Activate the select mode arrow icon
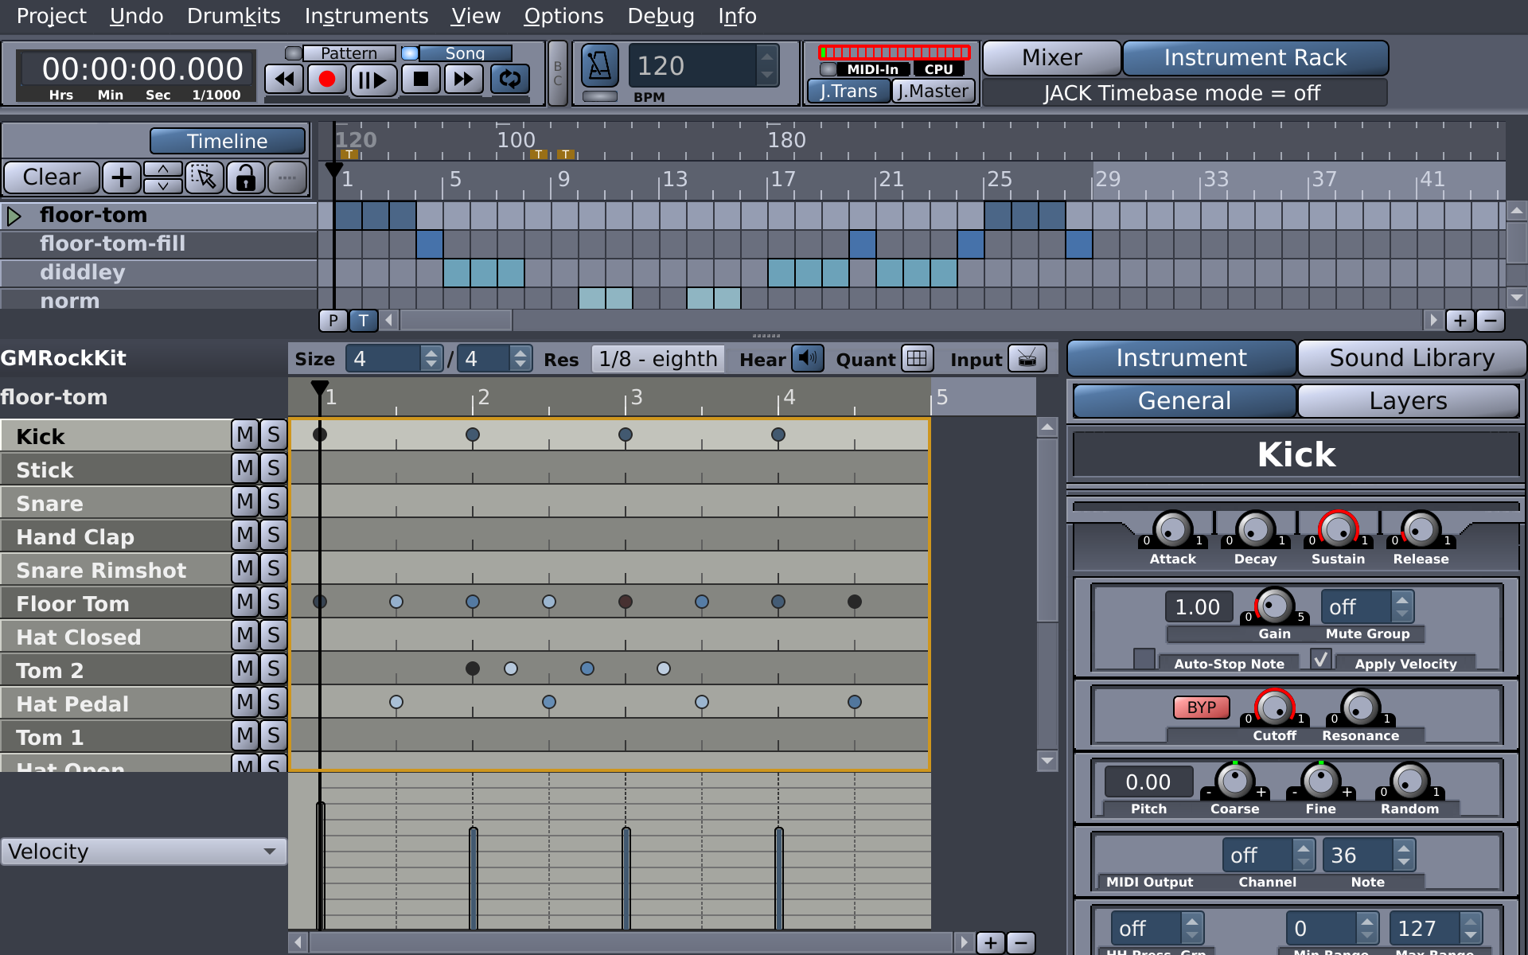The width and height of the screenshot is (1528, 955). (x=205, y=177)
